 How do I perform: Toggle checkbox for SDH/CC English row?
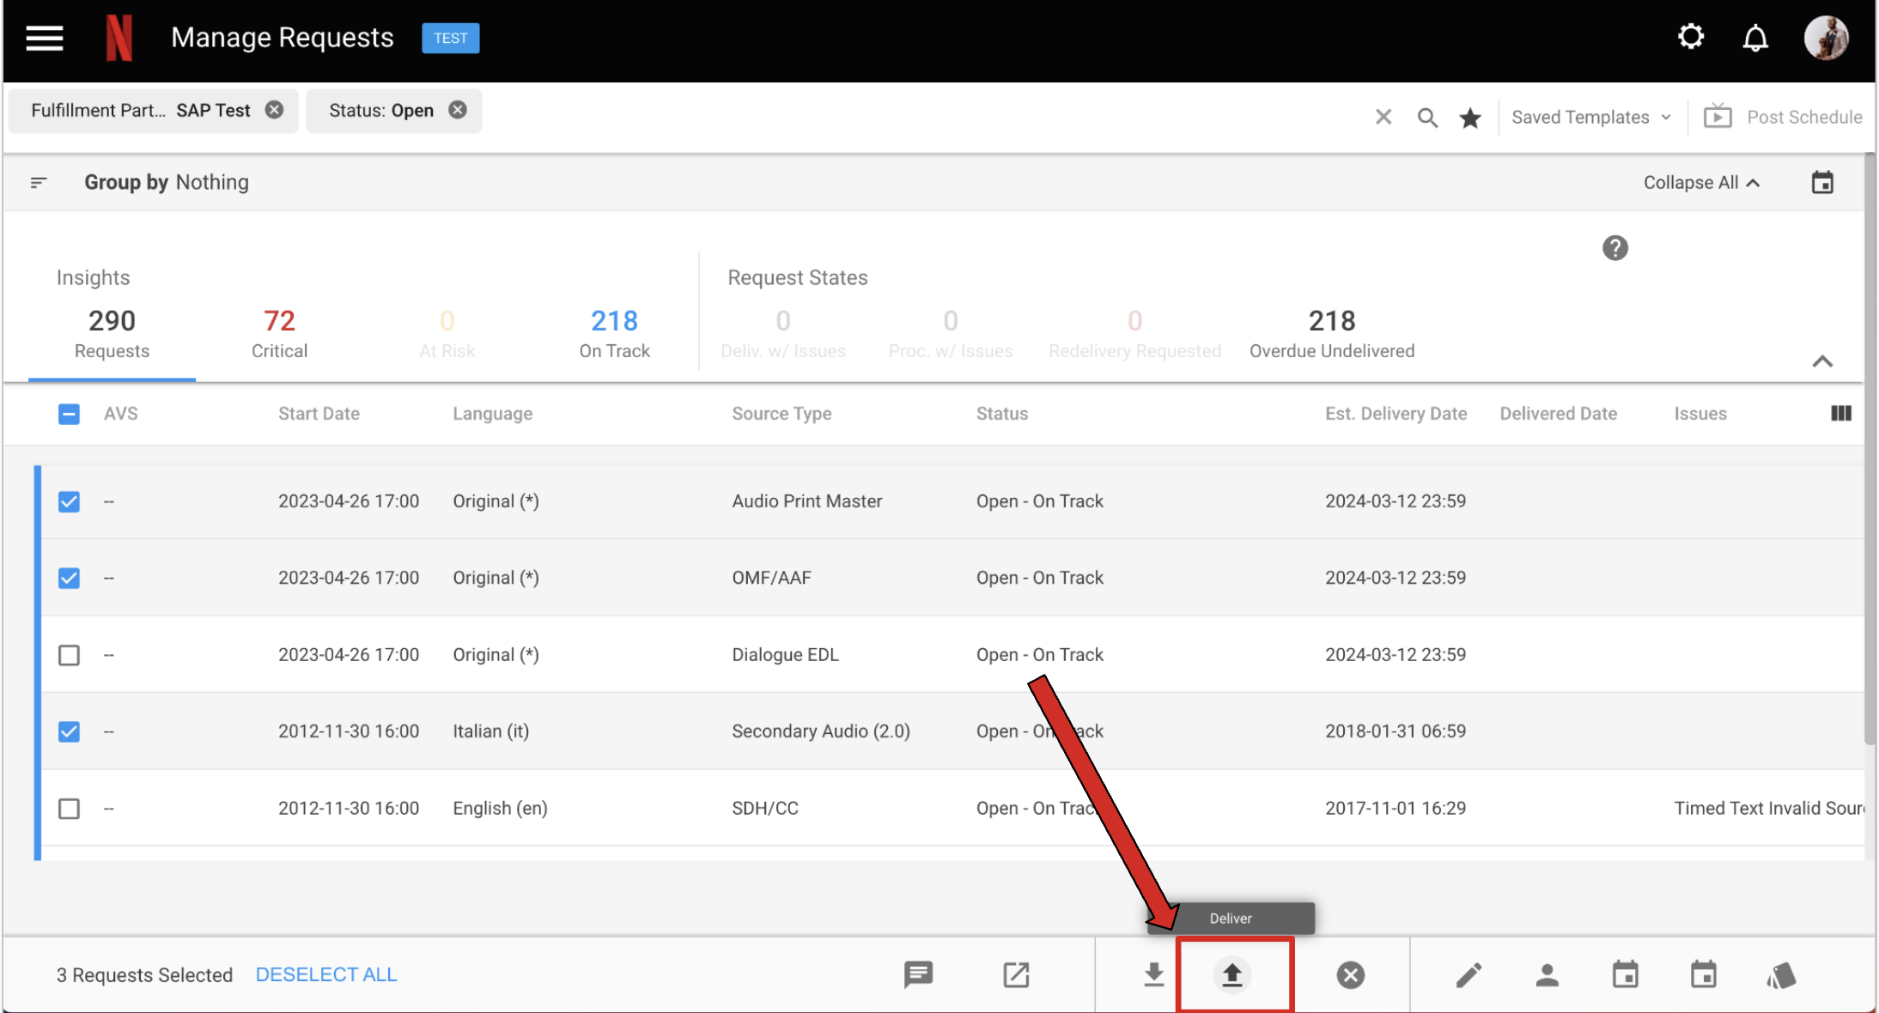tap(70, 809)
